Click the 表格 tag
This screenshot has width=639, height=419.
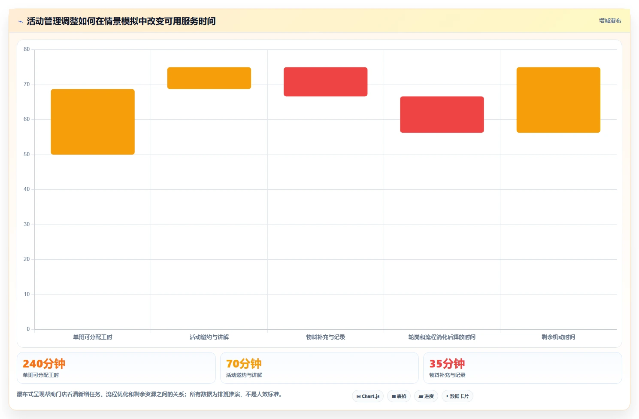tap(399, 396)
